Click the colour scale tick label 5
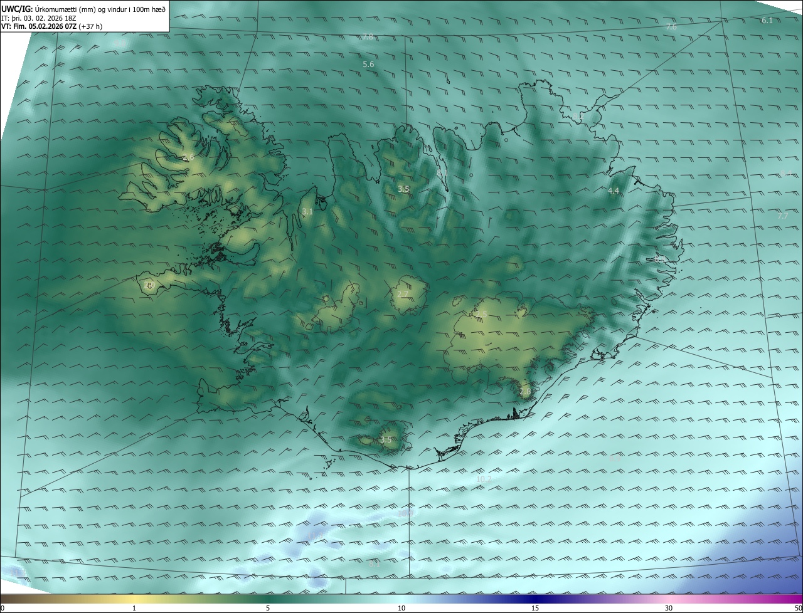This screenshot has width=803, height=613. pos(268,608)
